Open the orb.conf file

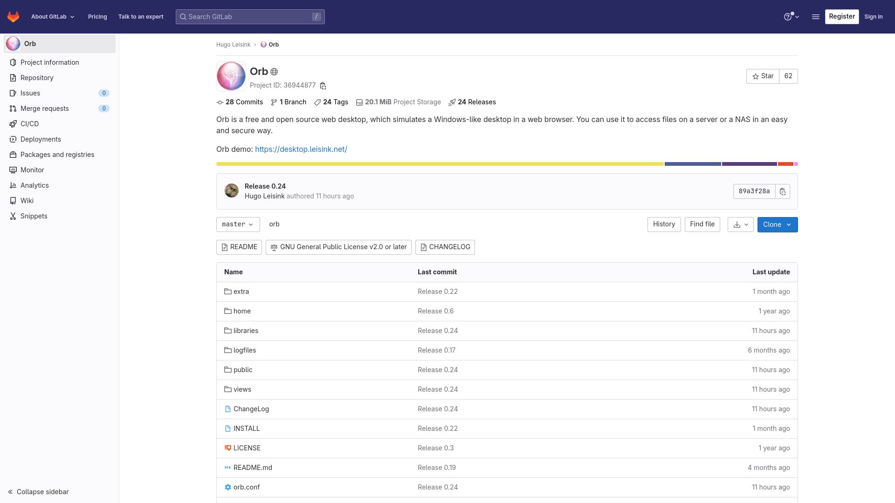tap(247, 487)
